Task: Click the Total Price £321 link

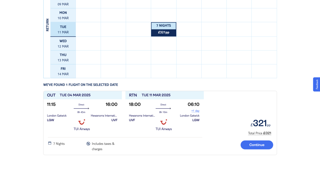Action: (259, 133)
